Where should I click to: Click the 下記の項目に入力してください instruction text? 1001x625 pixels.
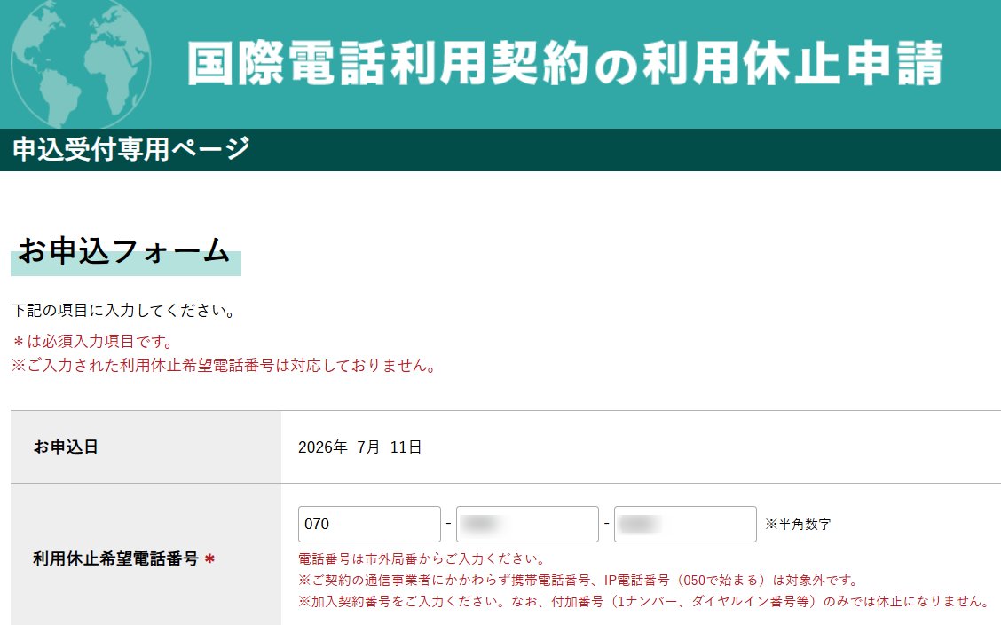pos(124,311)
